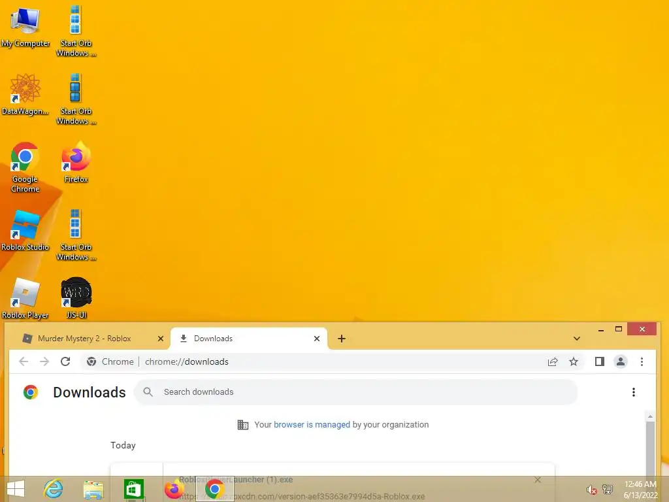Click the Chrome taskbar button

click(214, 489)
